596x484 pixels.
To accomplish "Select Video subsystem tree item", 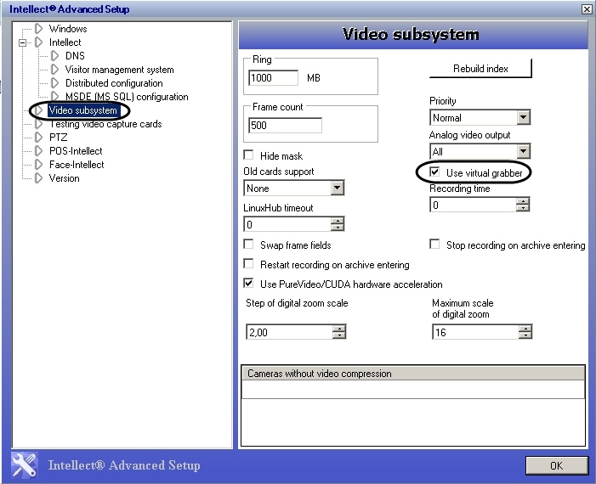I will click(83, 110).
